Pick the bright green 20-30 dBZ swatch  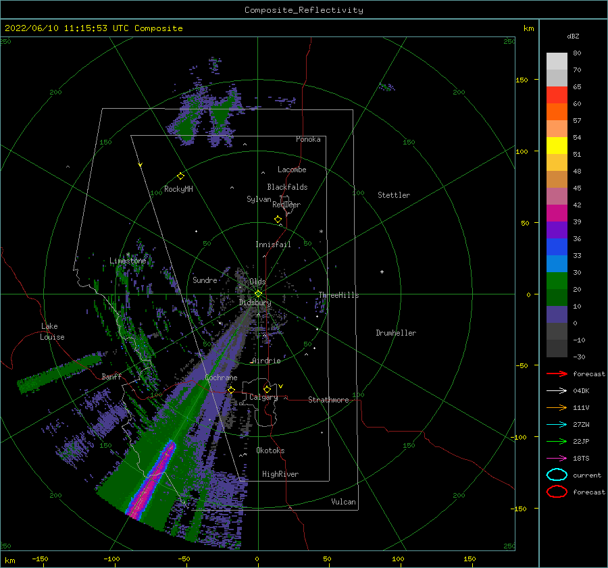click(x=557, y=281)
